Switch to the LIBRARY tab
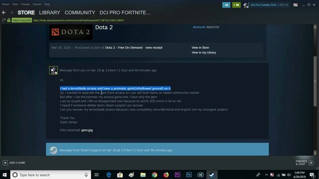 49,12
